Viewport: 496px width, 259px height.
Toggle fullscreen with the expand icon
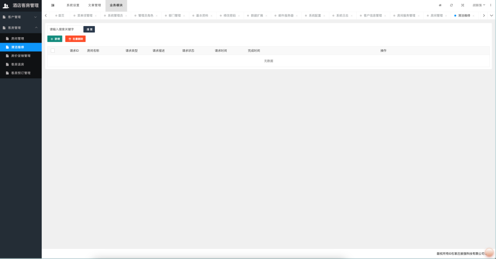[463, 5]
